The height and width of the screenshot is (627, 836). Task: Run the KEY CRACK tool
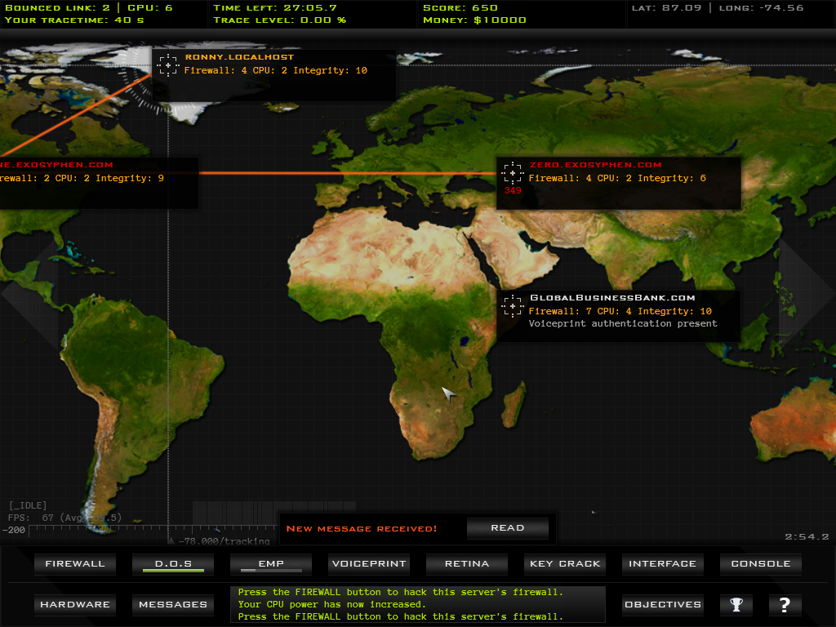click(x=565, y=564)
